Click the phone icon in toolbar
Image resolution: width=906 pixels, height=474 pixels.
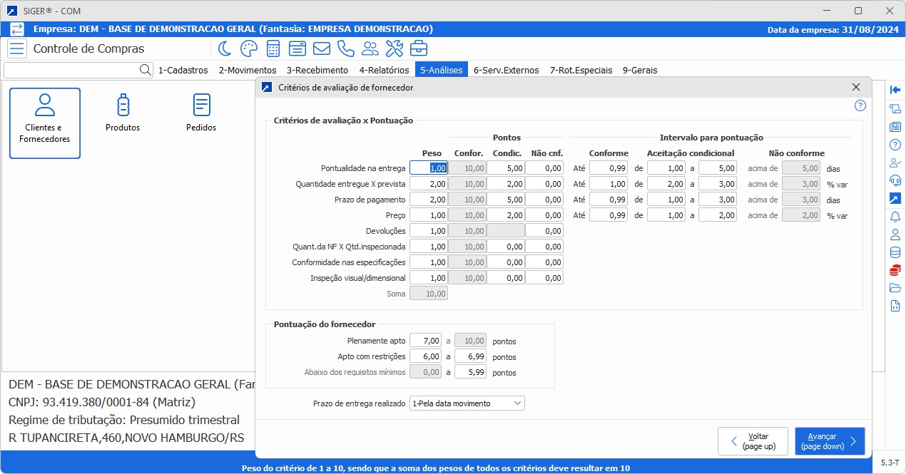(x=345, y=48)
